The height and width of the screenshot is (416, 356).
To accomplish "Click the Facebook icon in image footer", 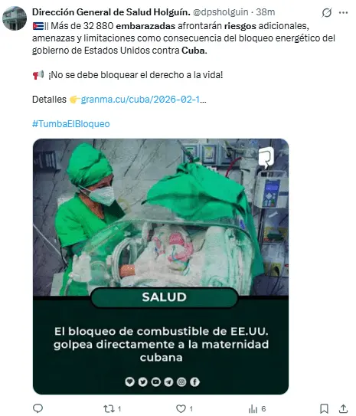I will pyautogui.click(x=194, y=382).
